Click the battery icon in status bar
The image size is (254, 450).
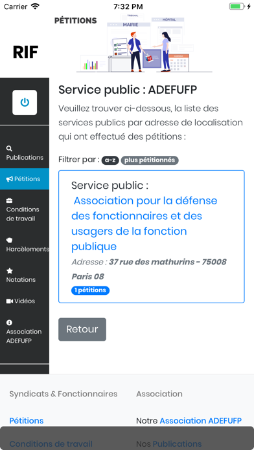click(x=237, y=6)
